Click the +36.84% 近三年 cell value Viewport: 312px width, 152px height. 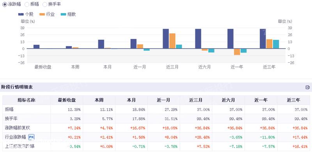(300, 128)
